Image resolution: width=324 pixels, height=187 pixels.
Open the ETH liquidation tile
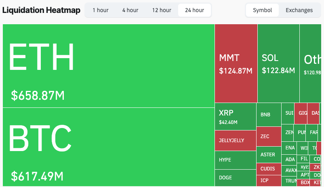108,66
